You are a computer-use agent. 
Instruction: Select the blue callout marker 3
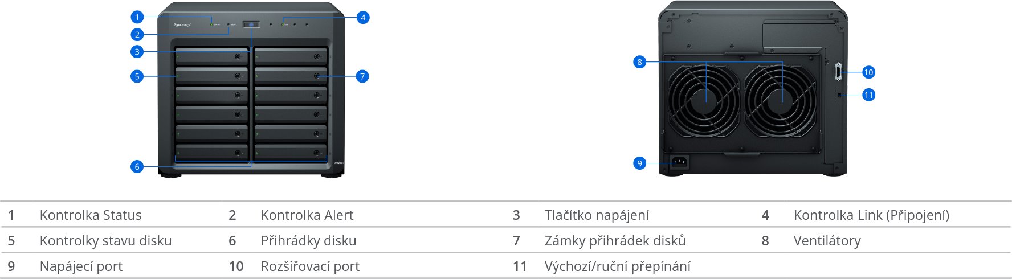point(137,52)
